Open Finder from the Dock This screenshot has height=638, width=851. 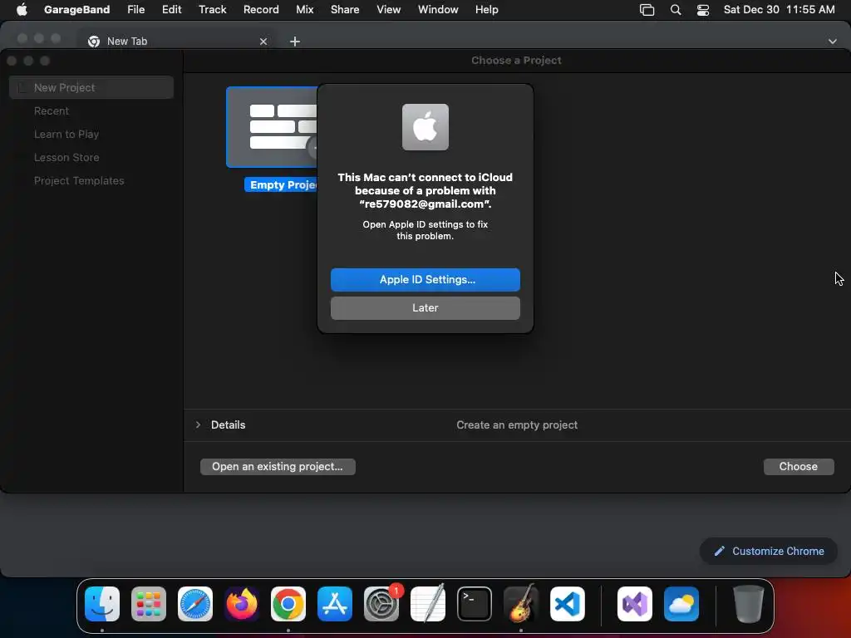(x=102, y=604)
